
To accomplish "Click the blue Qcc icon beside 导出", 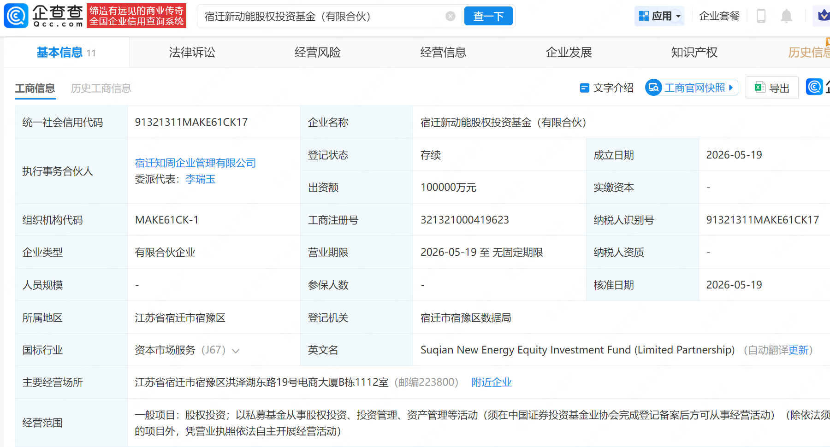I will (x=814, y=87).
